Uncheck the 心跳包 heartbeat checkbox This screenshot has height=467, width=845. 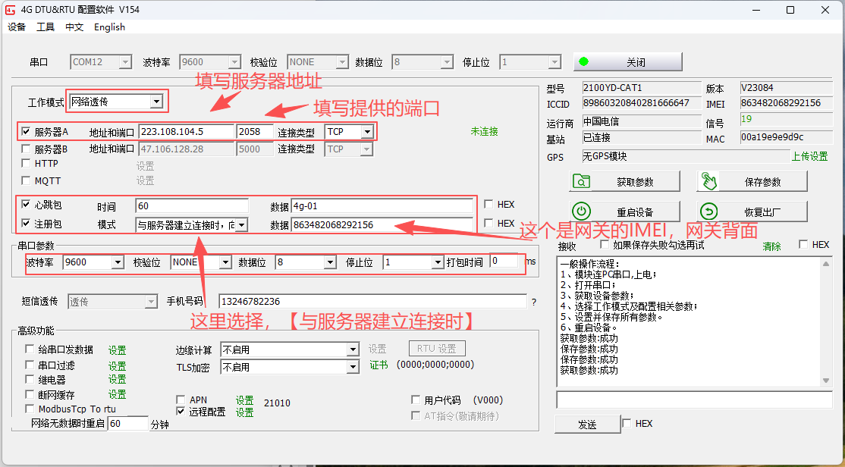pyautogui.click(x=27, y=205)
